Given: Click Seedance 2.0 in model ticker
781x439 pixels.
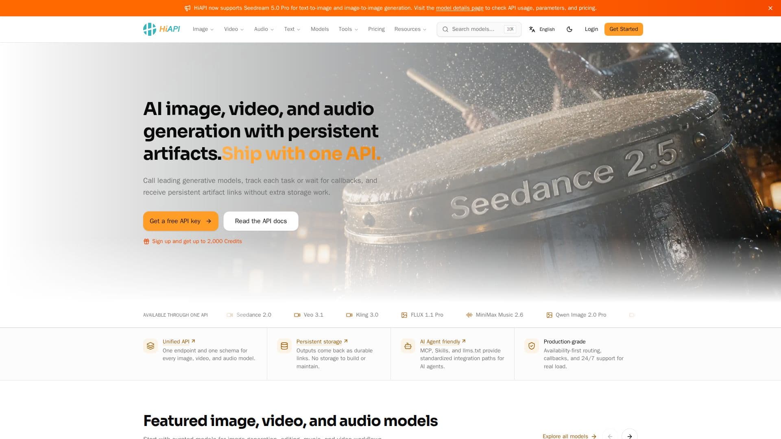Looking at the screenshot, I should 249,315.
